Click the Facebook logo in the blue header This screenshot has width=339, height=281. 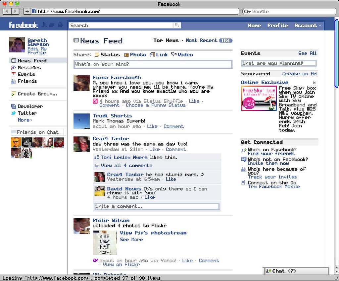[x=24, y=25]
